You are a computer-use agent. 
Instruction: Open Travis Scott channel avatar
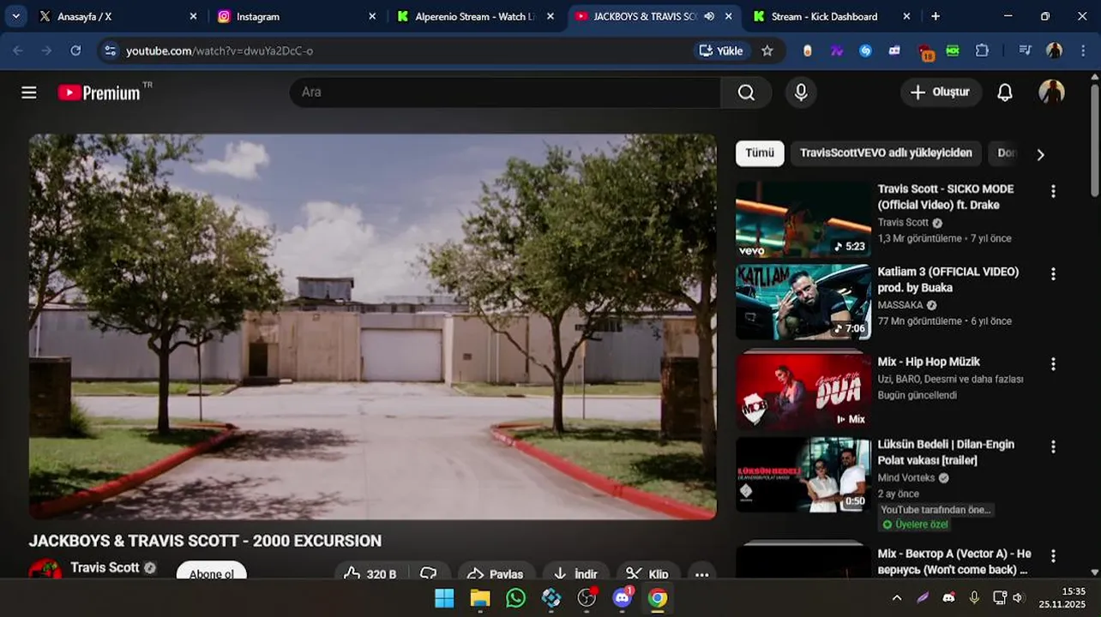point(45,570)
